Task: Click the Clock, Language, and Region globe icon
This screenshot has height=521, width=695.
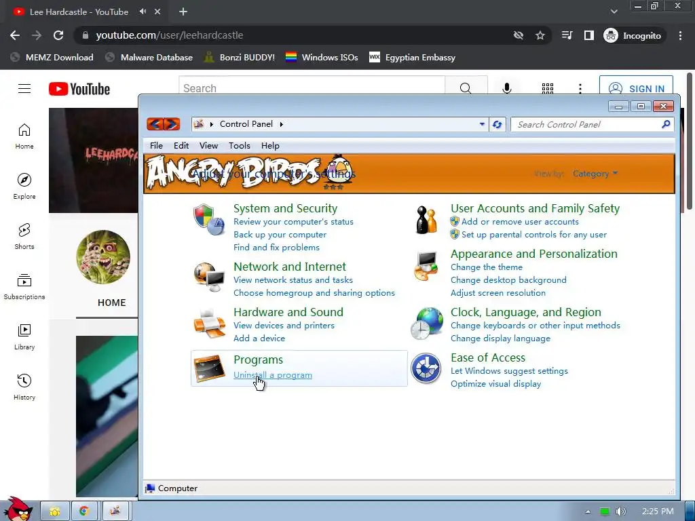Action: click(x=426, y=324)
